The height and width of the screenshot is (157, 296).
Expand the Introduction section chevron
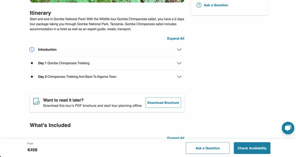(x=179, y=50)
